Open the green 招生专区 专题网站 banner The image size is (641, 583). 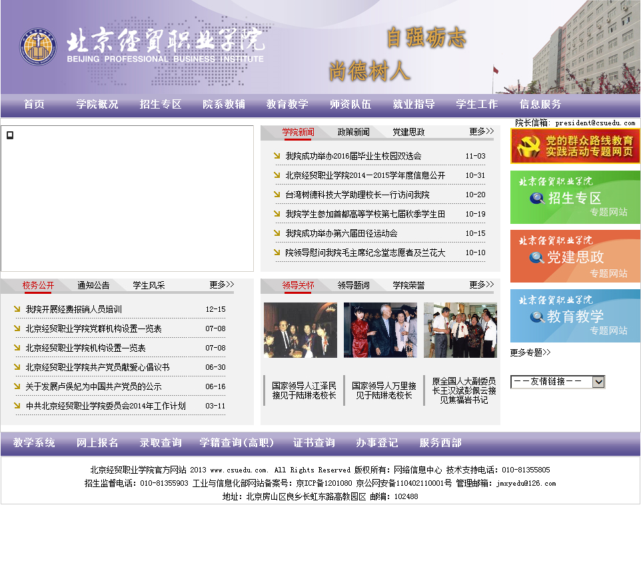point(575,197)
